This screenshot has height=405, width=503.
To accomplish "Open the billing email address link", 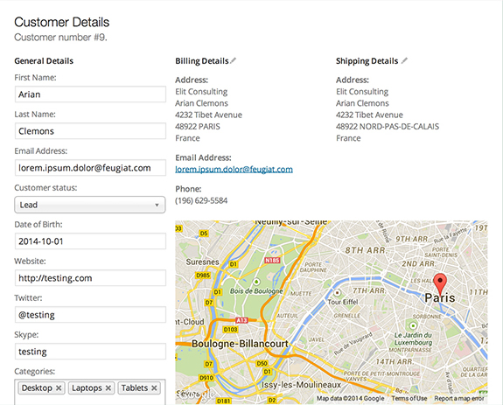I will point(234,170).
